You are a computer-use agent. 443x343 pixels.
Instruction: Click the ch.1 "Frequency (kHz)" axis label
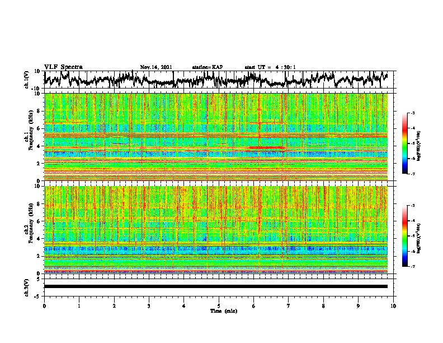pos(31,131)
